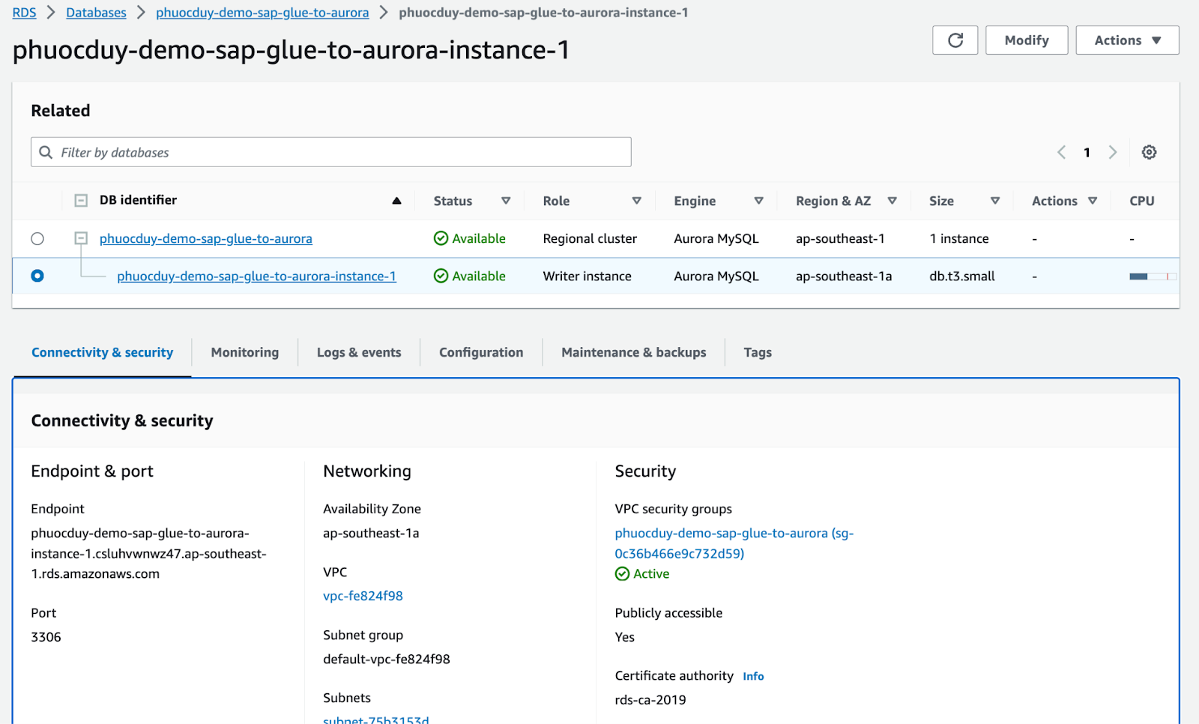1199x724 pixels.
Task: Open phuocduy-demo-sap-glue-to-aurora cluster link in table
Action: pos(206,238)
